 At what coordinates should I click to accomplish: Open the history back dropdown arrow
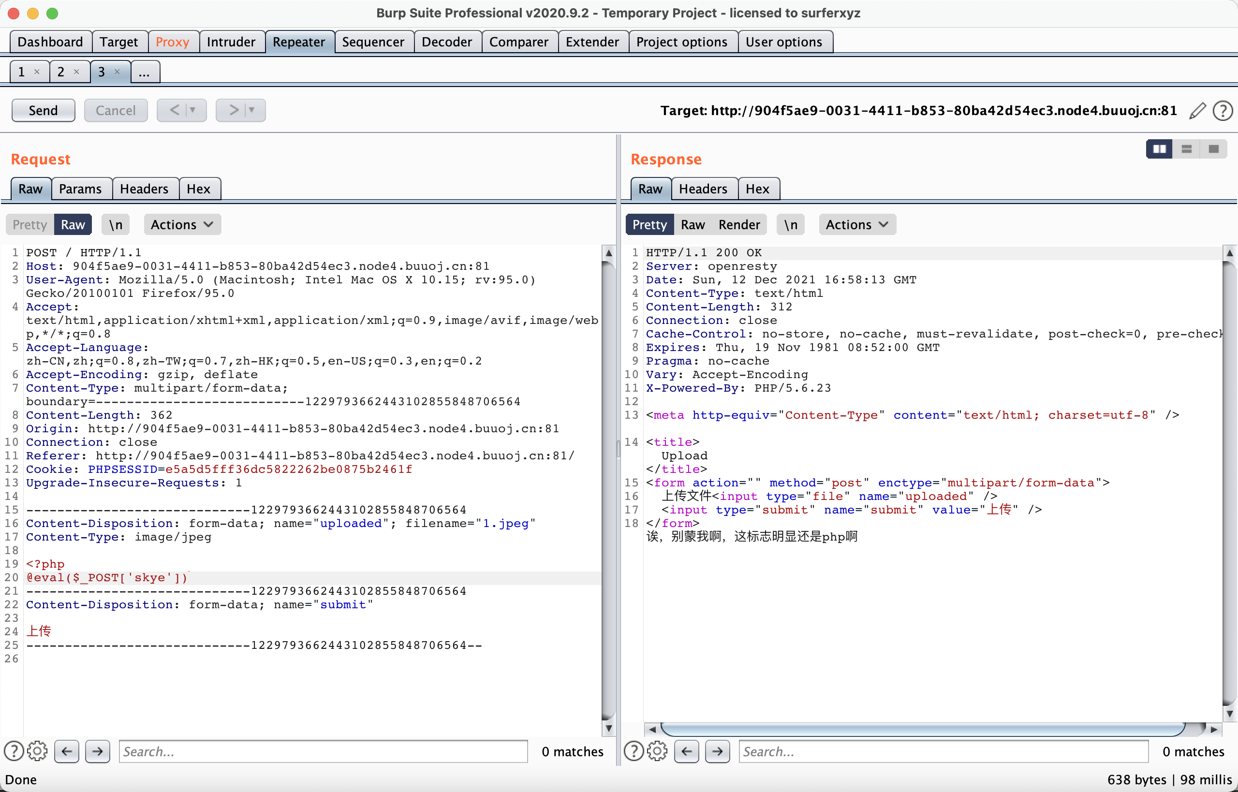(193, 110)
